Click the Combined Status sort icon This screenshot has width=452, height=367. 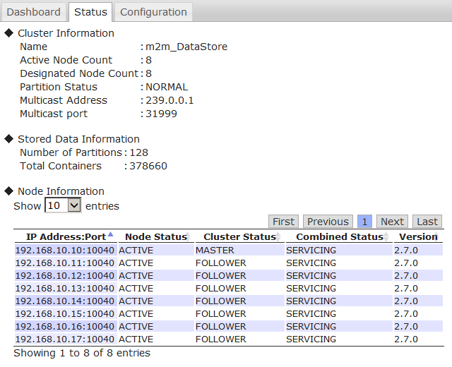click(387, 237)
